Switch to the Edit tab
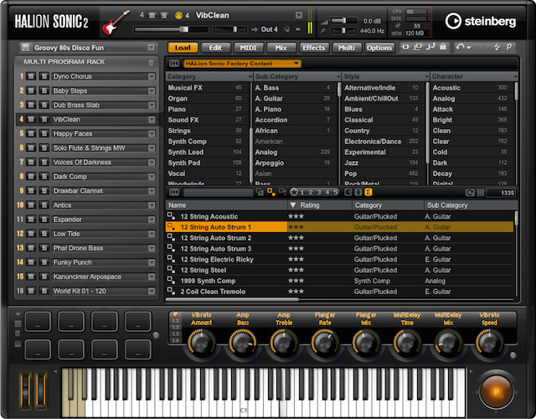536x419 pixels. click(x=215, y=48)
